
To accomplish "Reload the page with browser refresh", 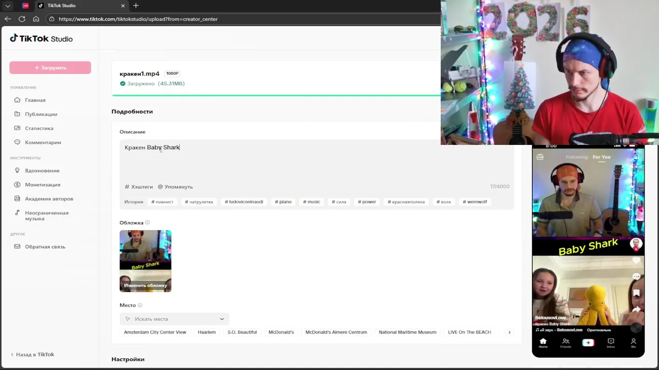I will coord(22,19).
